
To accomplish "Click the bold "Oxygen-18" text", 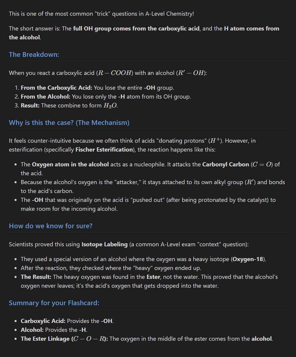I will pyautogui.click(x=248, y=259).
